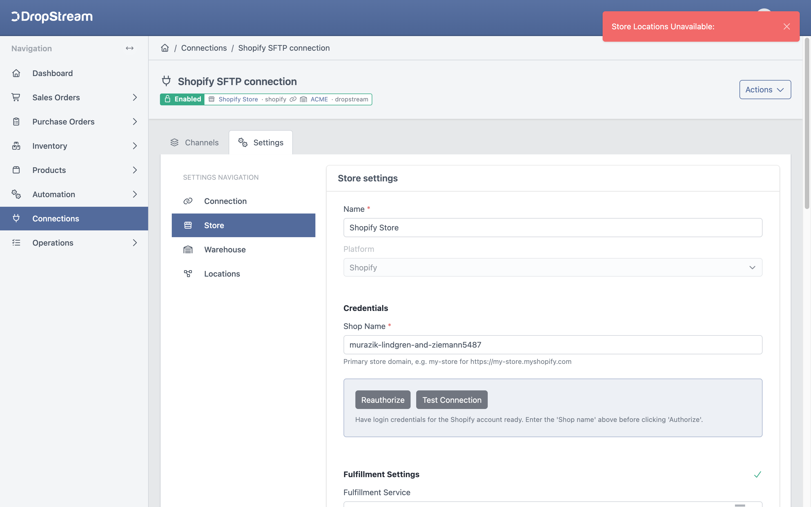Click the Store settings heading

pos(368,178)
